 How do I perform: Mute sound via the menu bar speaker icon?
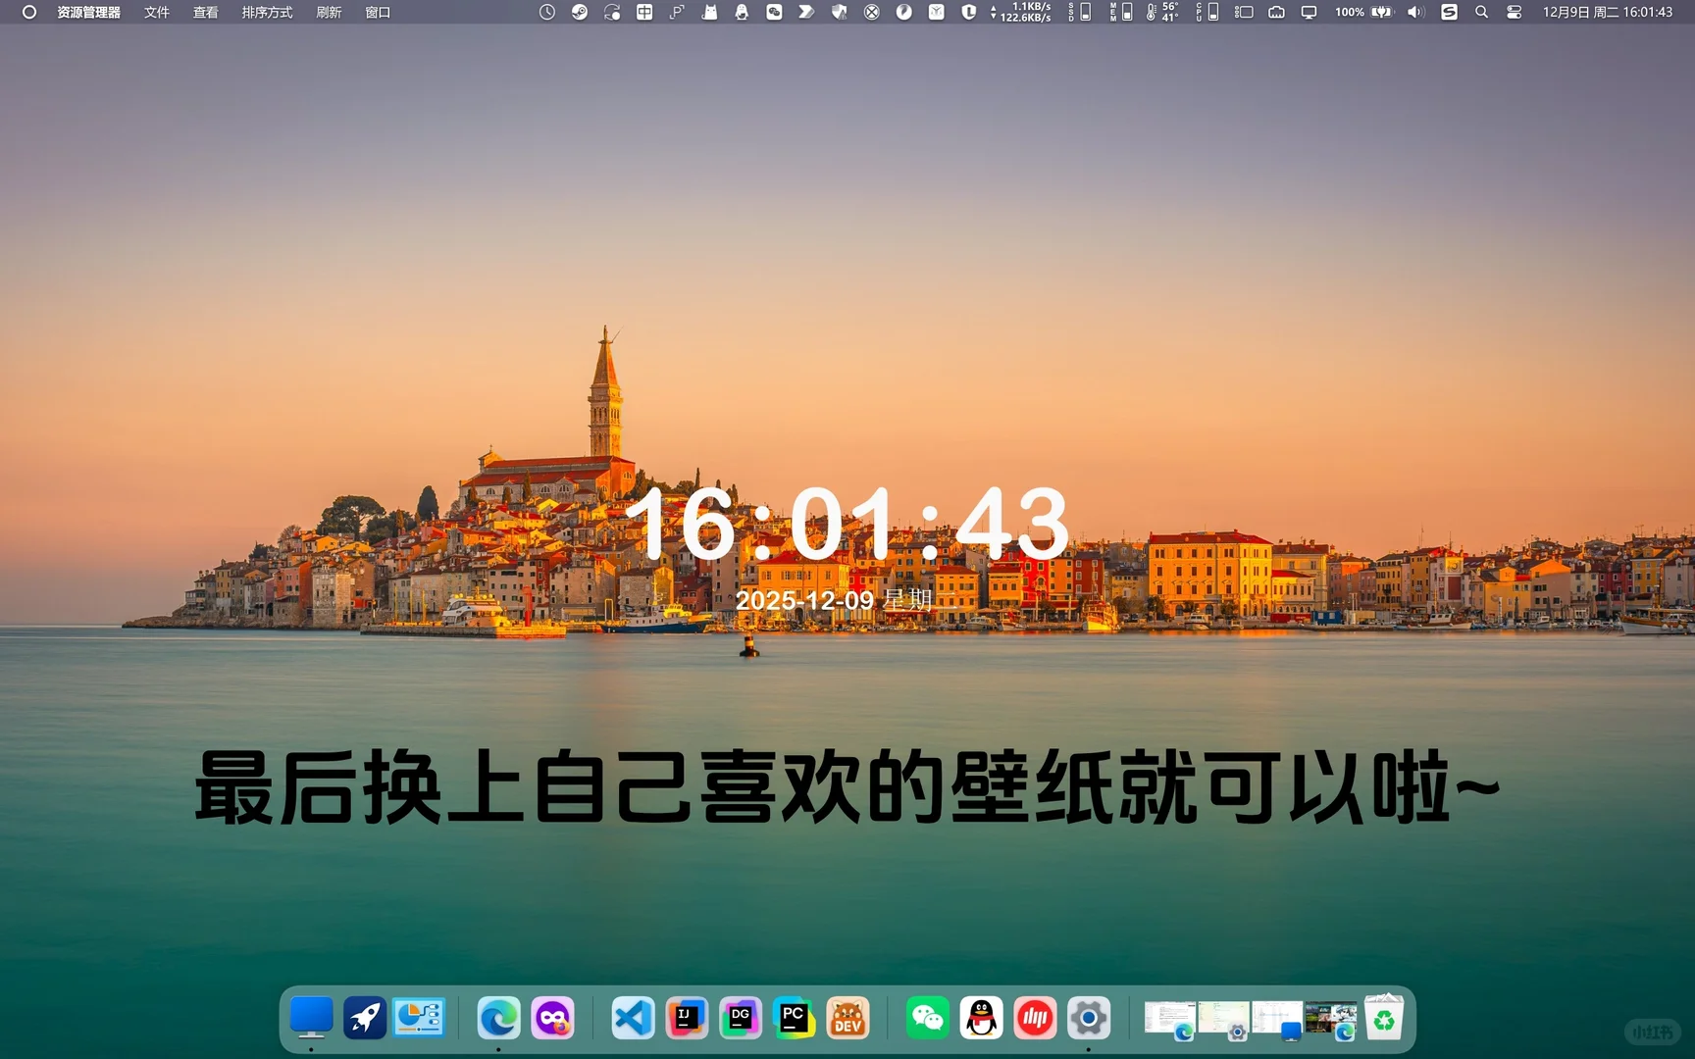pos(1415,12)
